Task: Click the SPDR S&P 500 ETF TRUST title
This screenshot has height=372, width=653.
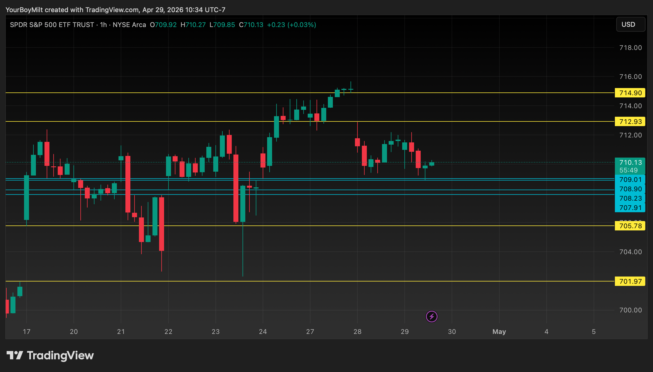Action: (52, 25)
